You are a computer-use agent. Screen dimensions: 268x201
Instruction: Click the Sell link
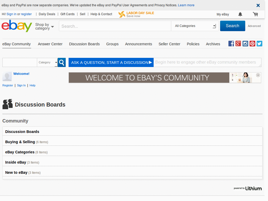click(x=82, y=14)
